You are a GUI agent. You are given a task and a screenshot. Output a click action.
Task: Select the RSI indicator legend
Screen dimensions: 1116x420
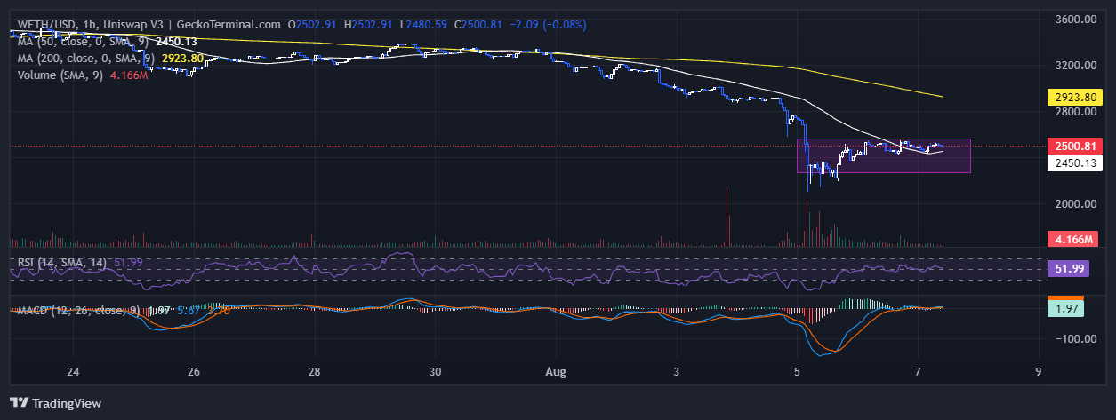tap(62, 263)
